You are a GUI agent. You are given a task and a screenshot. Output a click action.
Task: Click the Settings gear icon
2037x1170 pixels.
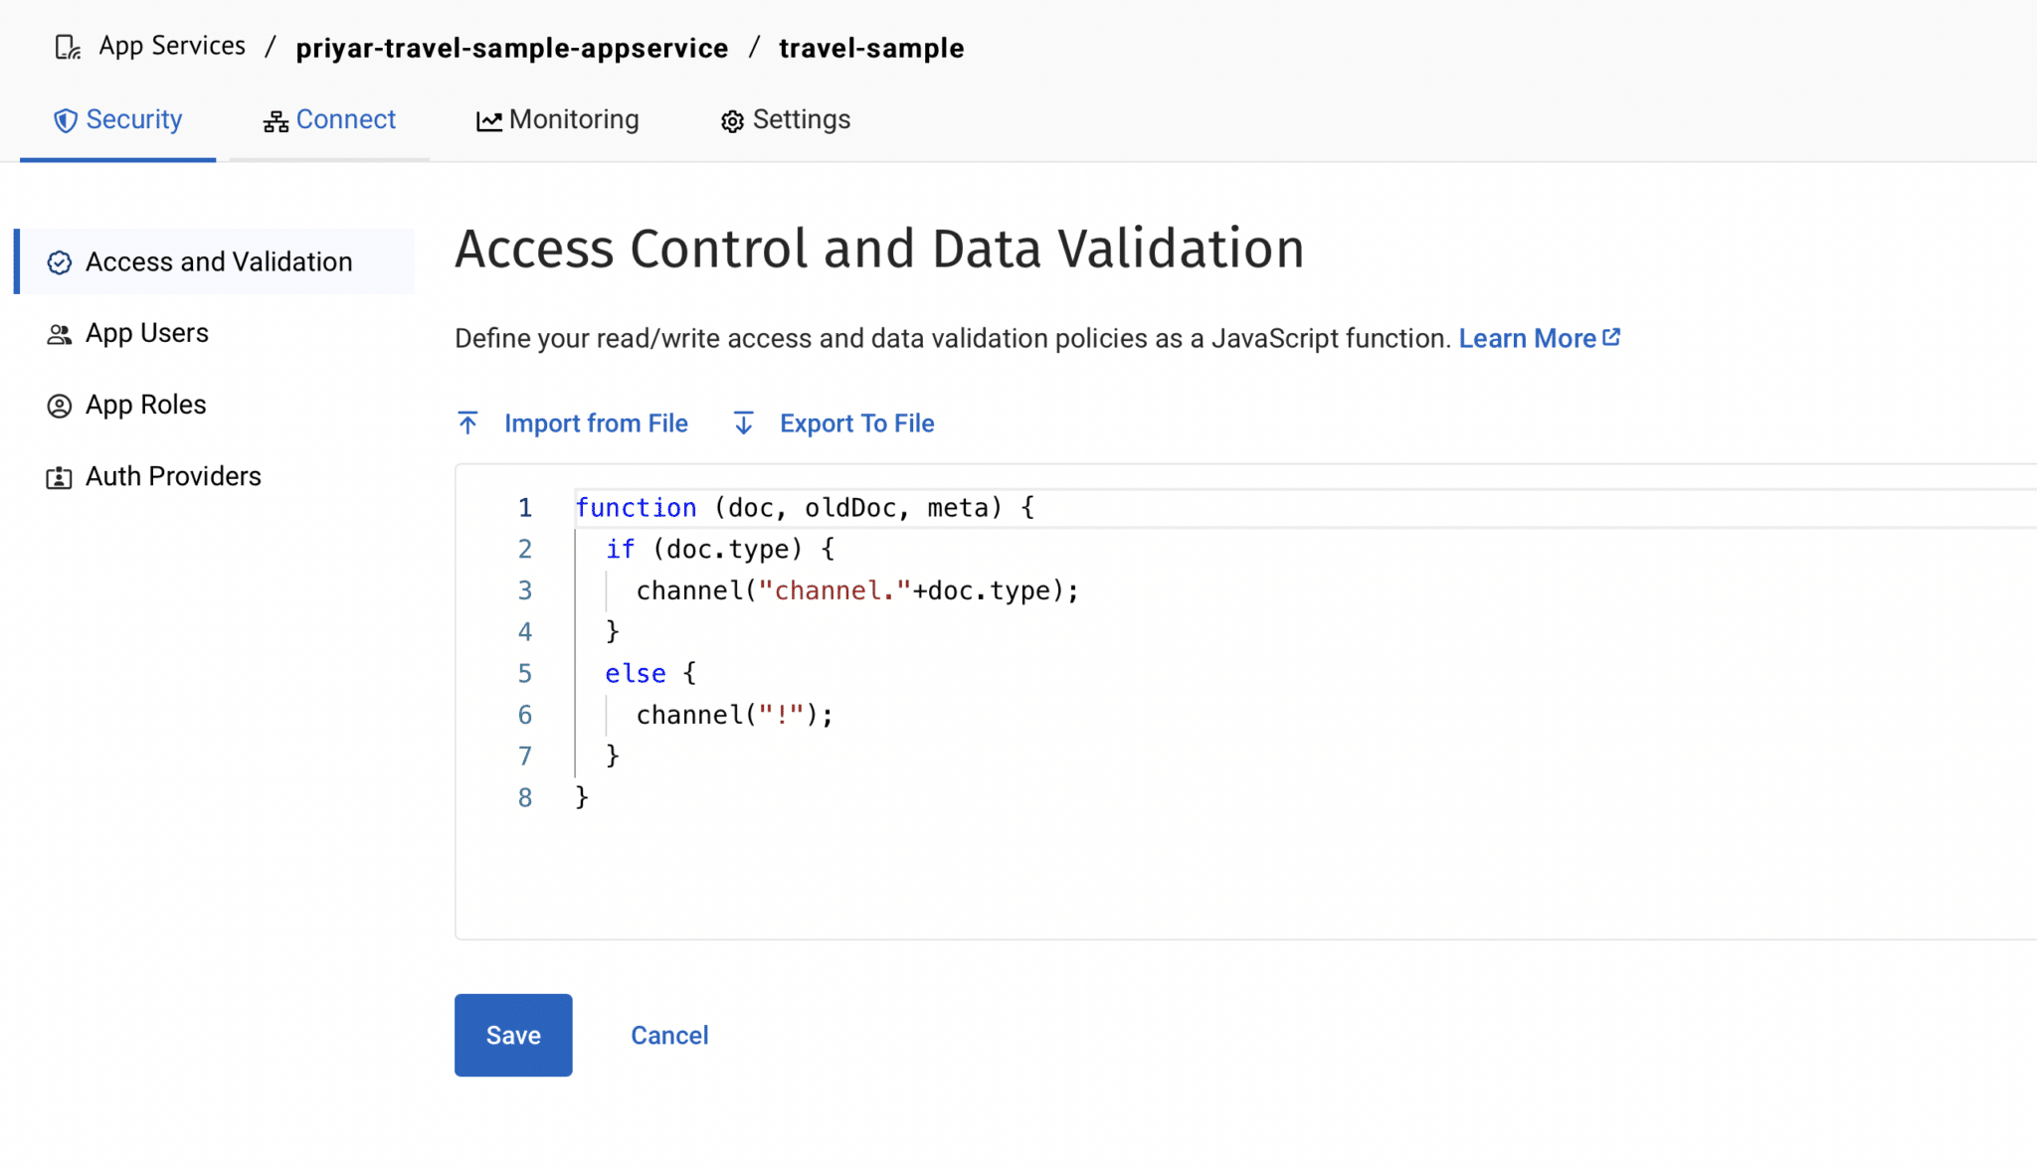pos(732,119)
